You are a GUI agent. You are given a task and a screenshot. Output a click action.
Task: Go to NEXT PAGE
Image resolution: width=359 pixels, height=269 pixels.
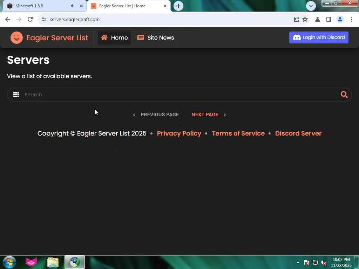tap(209, 115)
